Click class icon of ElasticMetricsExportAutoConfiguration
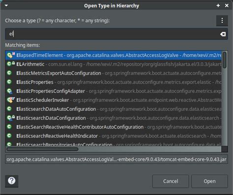The height and width of the screenshot is (195, 233). point(9,73)
